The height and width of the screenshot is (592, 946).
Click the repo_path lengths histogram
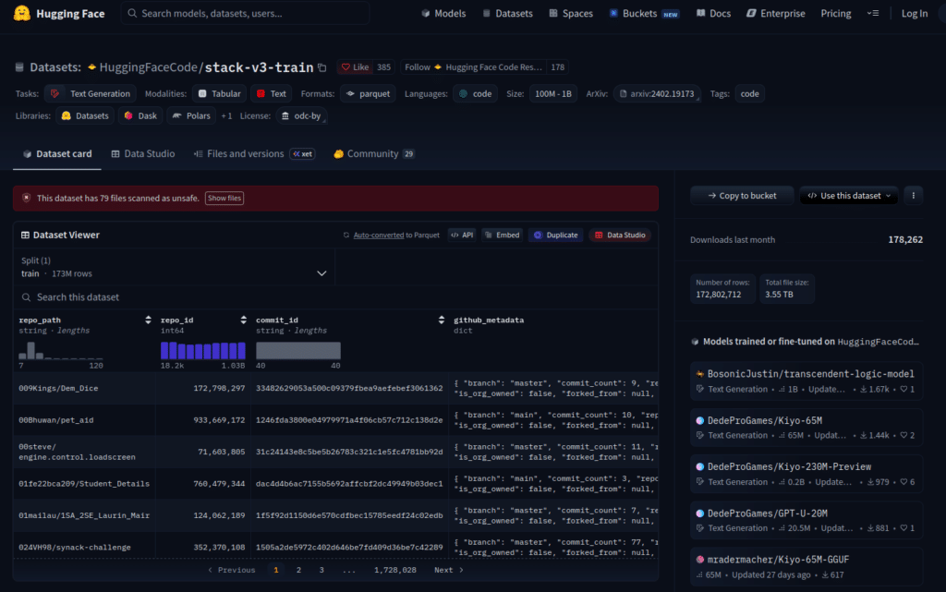(61, 350)
